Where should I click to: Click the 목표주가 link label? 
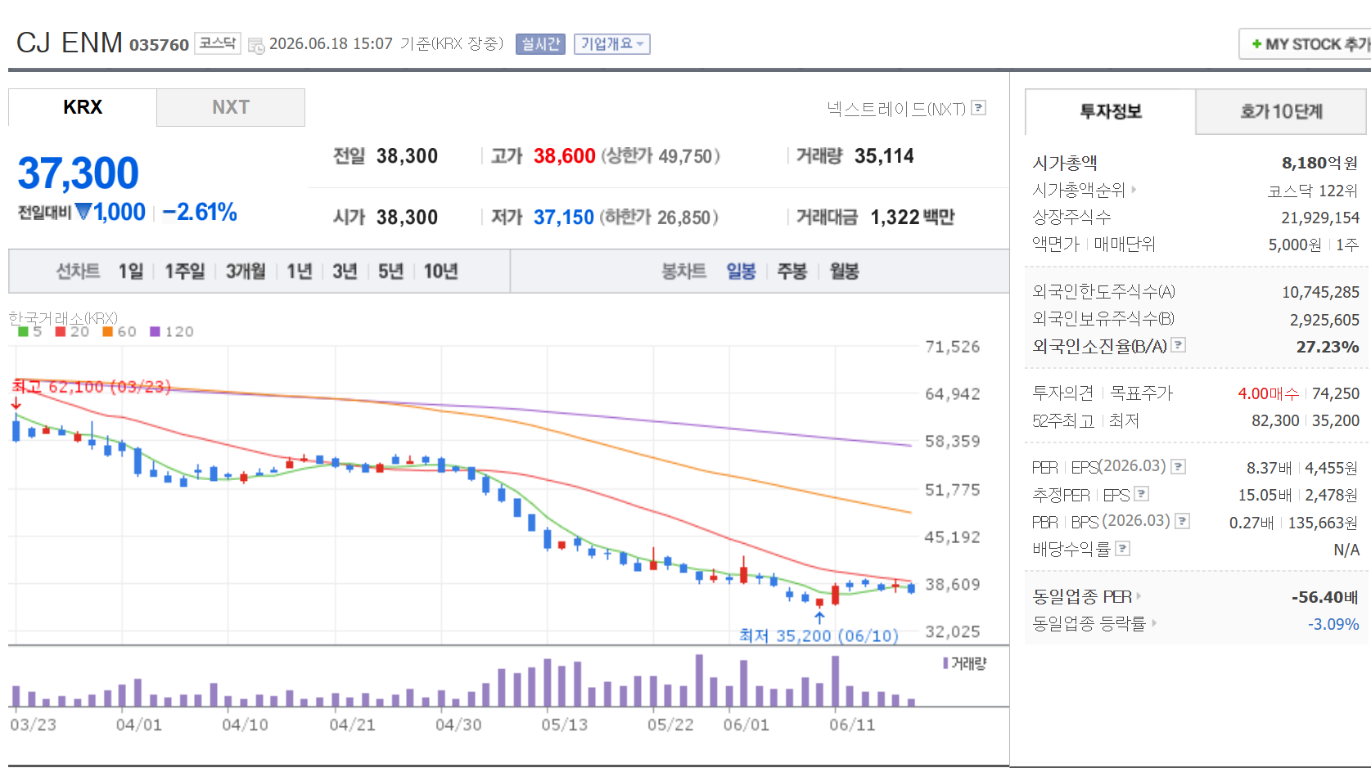(1141, 393)
